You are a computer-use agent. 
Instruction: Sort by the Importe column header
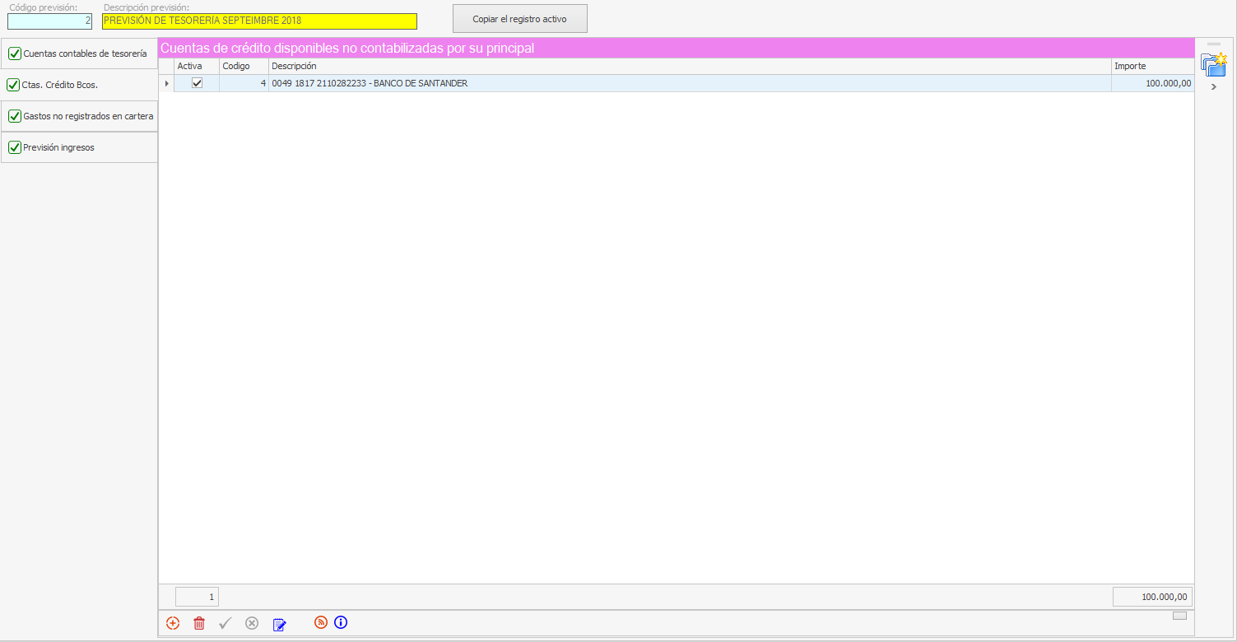pos(1151,66)
